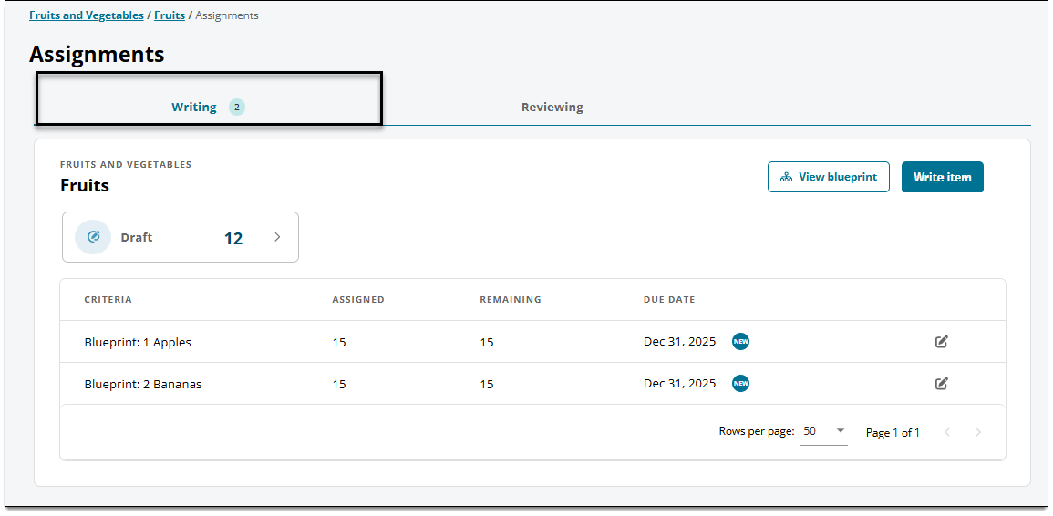Click the edit icon for Bananas row
1053x516 pixels.
point(942,384)
